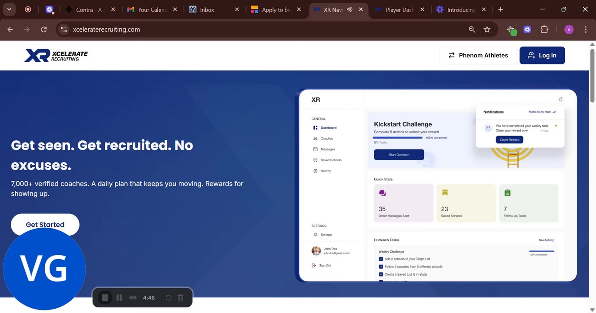The image size is (596, 313).
Task: Switch to the pinned red recording-dot tab
Action: 28,9
